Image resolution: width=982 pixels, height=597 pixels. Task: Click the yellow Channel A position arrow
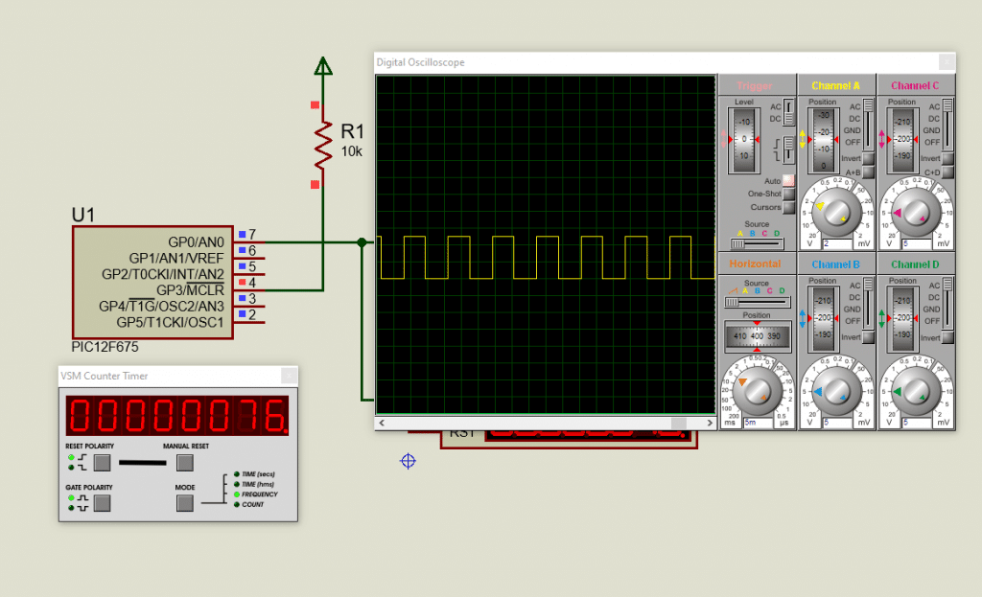[803, 139]
